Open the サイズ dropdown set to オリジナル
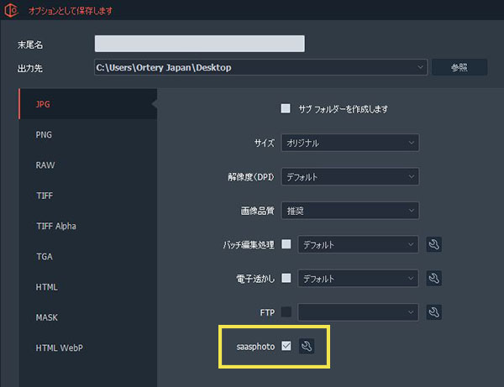The image size is (504, 387). [x=350, y=143]
